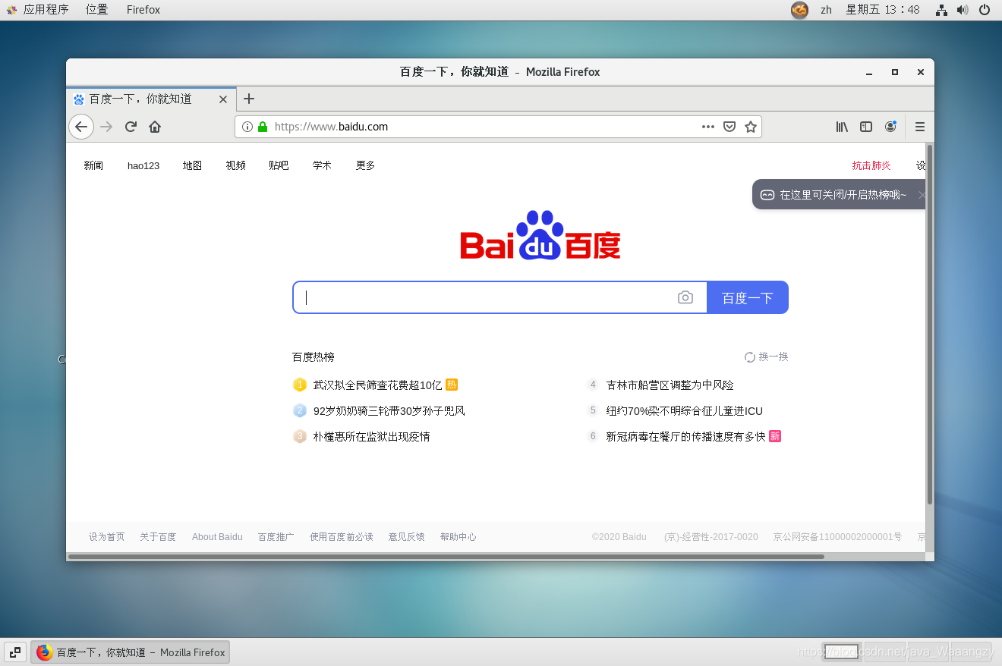Image resolution: width=1002 pixels, height=666 pixels.
Task: Open the 视频 link
Action: click(x=235, y=165)
